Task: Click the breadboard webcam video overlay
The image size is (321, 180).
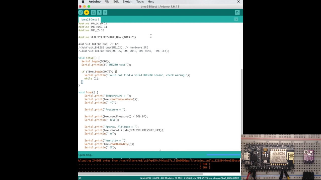Action: (281, 157)
